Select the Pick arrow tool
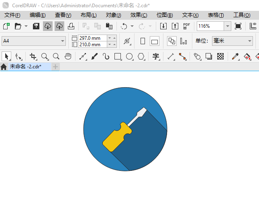This screenshot has width=259, height=199. (x=6, y=56)
